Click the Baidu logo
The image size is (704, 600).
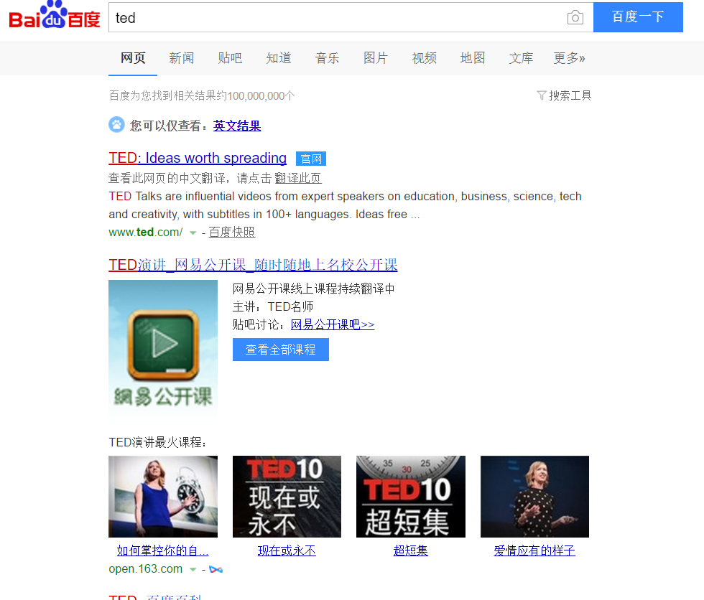(55, 16)
